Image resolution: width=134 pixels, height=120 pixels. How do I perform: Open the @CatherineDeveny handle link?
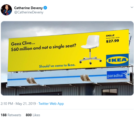[29, 12]
